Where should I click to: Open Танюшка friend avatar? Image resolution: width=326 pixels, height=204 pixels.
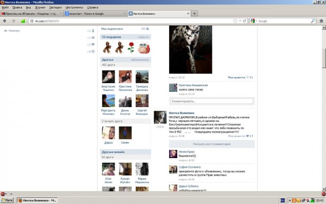(142, 76)
